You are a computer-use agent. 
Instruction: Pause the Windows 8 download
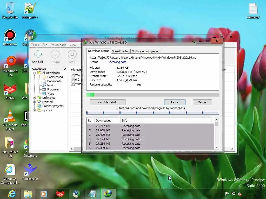175,102
